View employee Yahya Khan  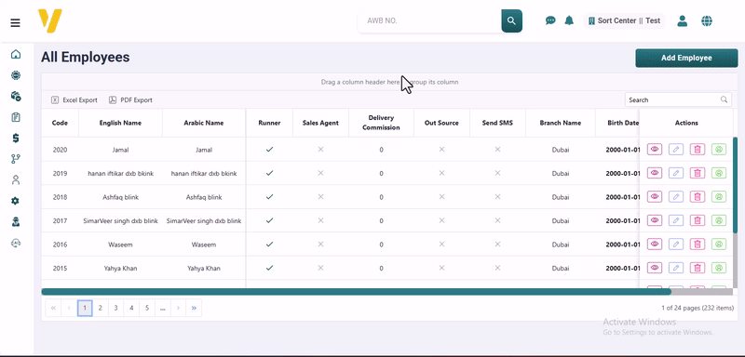(x=655, y=268)
